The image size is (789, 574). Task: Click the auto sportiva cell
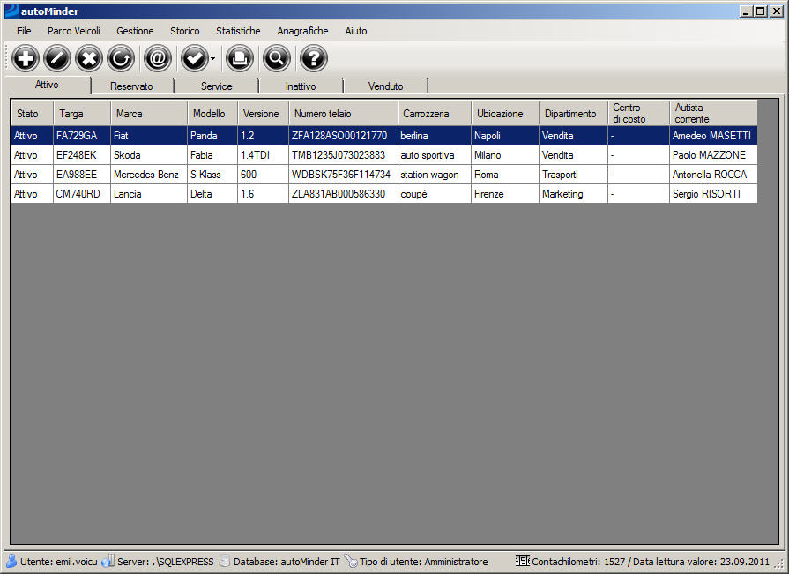point(435,155)
